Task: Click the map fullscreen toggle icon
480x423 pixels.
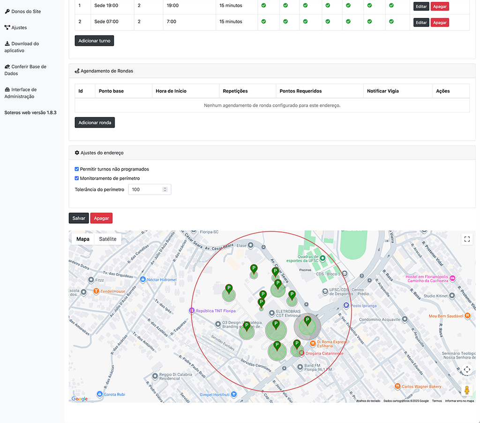Action: coord(467,239)
